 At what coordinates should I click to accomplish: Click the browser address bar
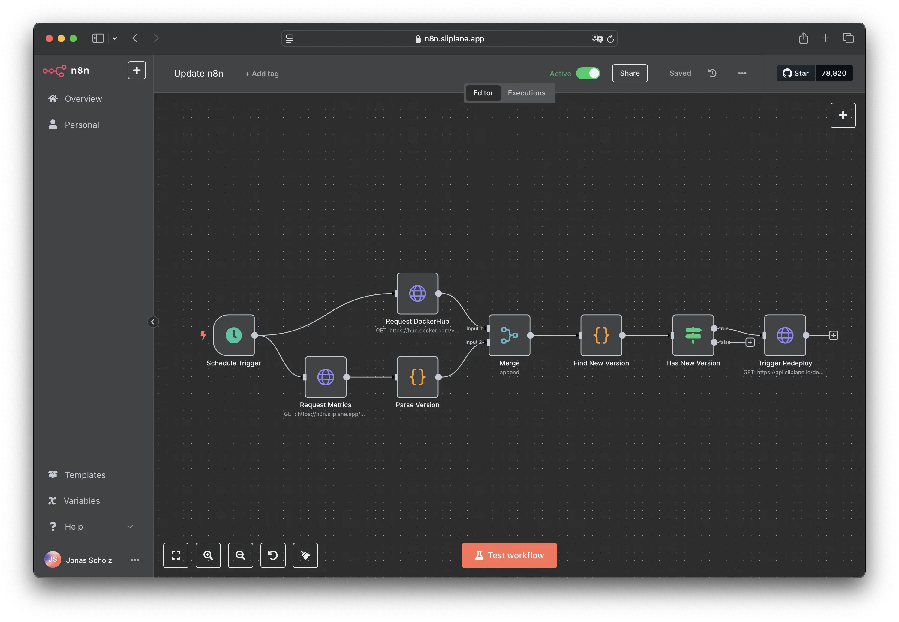coord(449,38)
